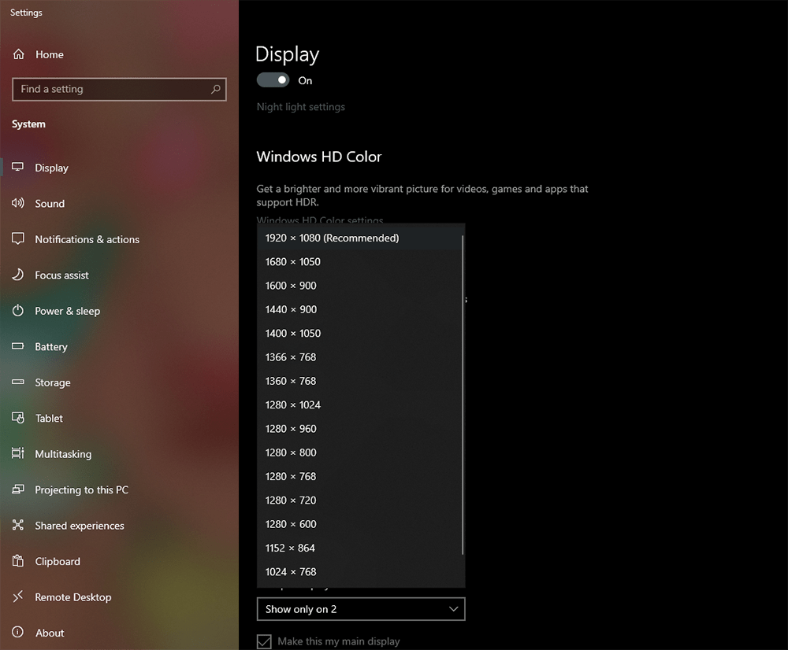Go to Storage settings

[x=119, y=382]
